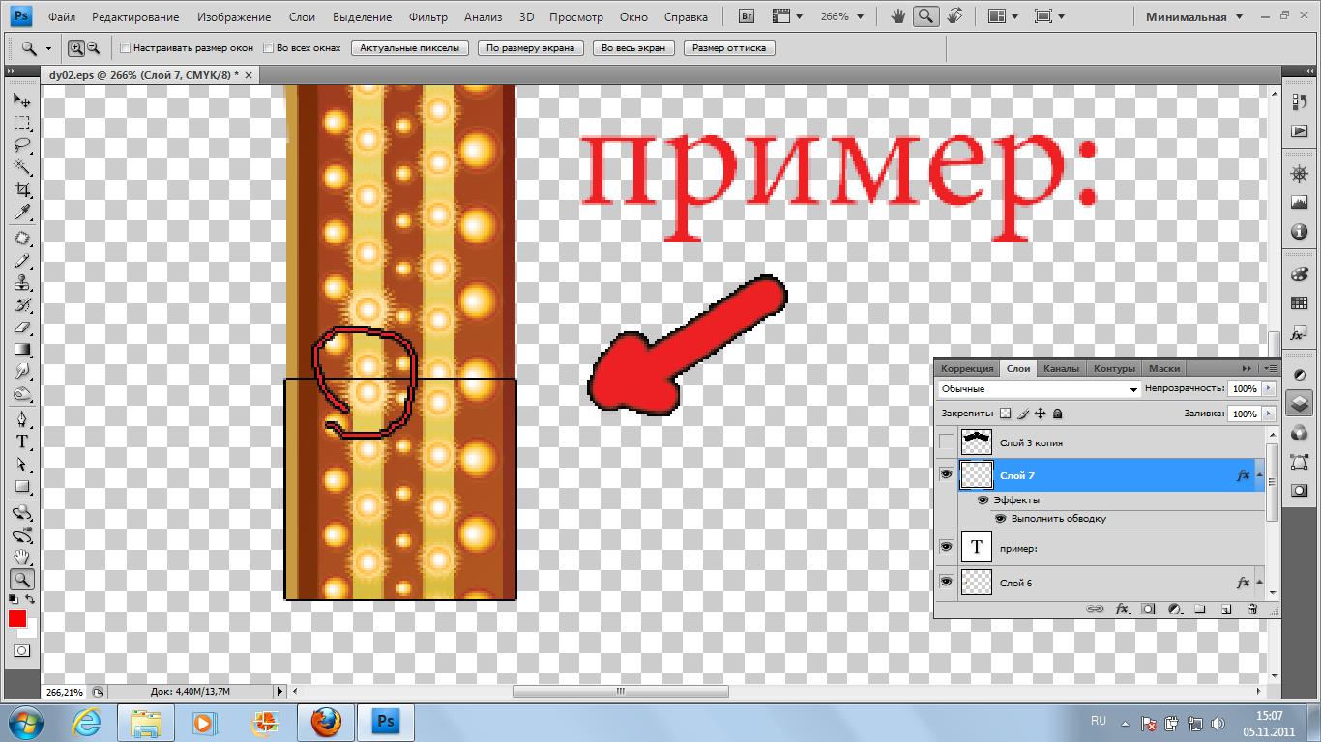Hide the Слой 7 layer

946,474
